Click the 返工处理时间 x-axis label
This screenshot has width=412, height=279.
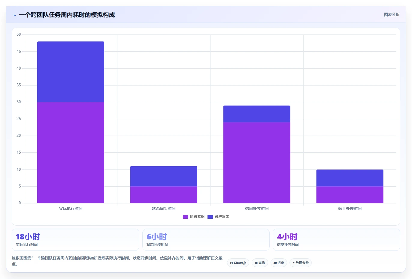tap(350, 208)
